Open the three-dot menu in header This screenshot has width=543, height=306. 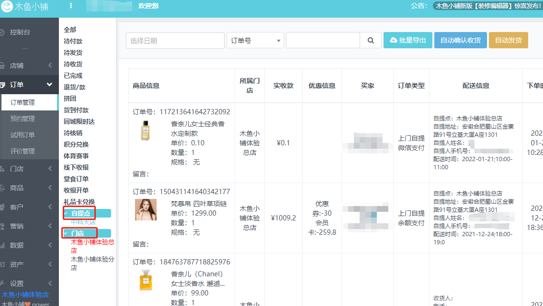click(71, 6)
